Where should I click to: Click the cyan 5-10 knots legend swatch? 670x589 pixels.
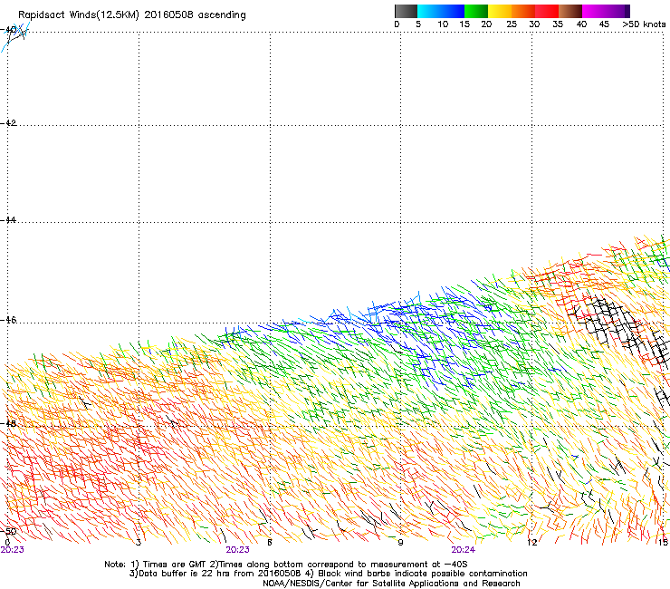(x=429, y=11)
